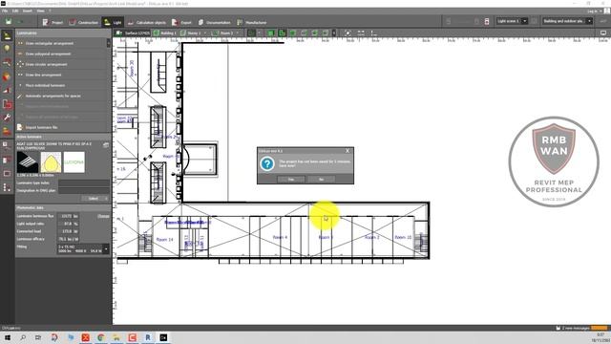Click the second icon in the lower sidebar icon group

[x=7, y=160]
